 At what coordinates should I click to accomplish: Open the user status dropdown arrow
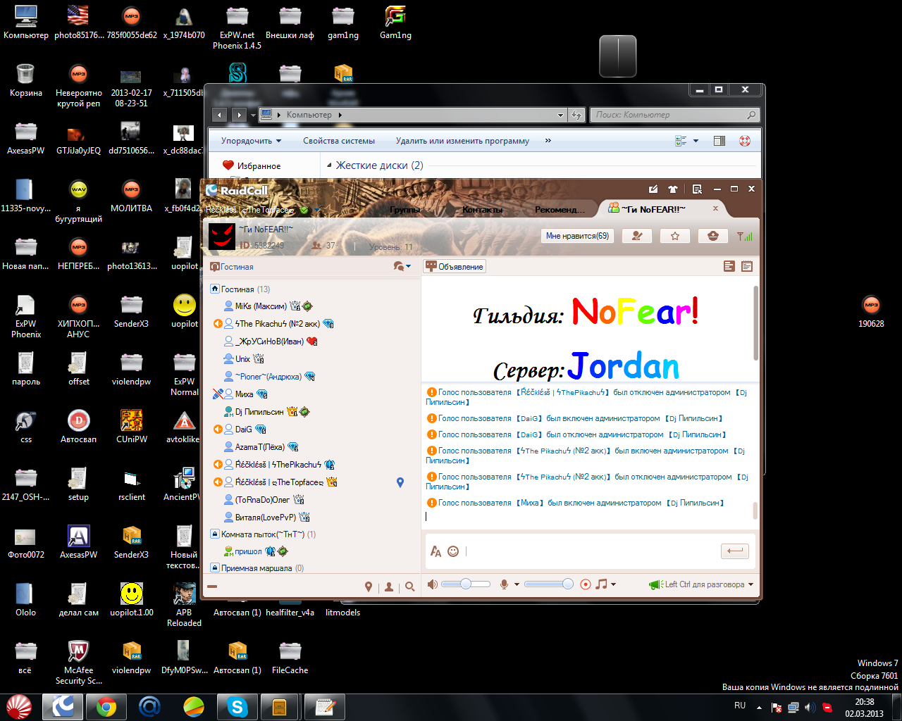(319, 210)
